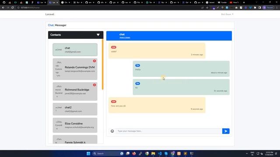
Task: Open the browser extensions puzzle icon
Action: [x=255, y=8]
